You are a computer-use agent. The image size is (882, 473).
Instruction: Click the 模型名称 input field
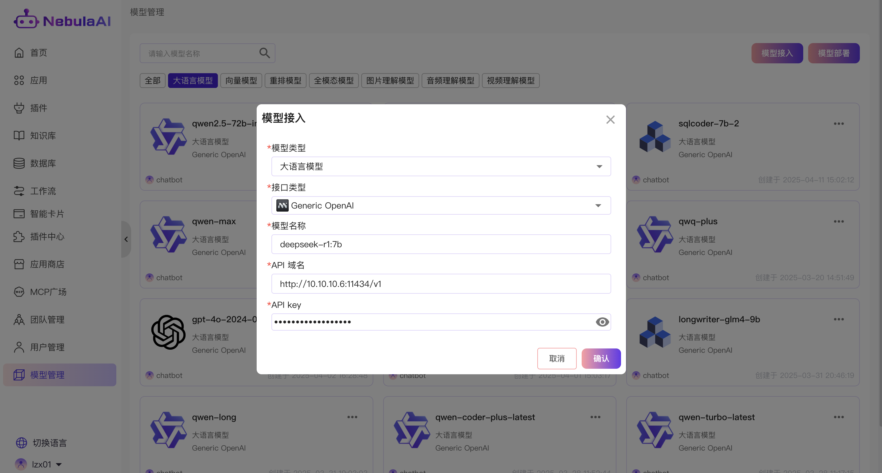click(441, 244)
